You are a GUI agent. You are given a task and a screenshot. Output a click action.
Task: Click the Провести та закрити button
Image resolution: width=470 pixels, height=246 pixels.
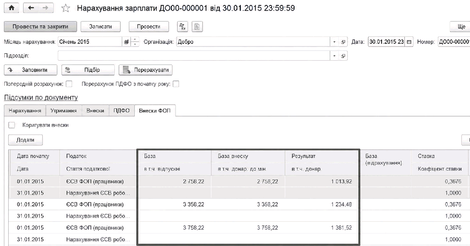coord(40,27)
